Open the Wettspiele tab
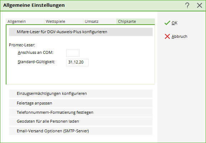Image resolution: width=206 pixels, height=143 pixels. coord(64,21)
